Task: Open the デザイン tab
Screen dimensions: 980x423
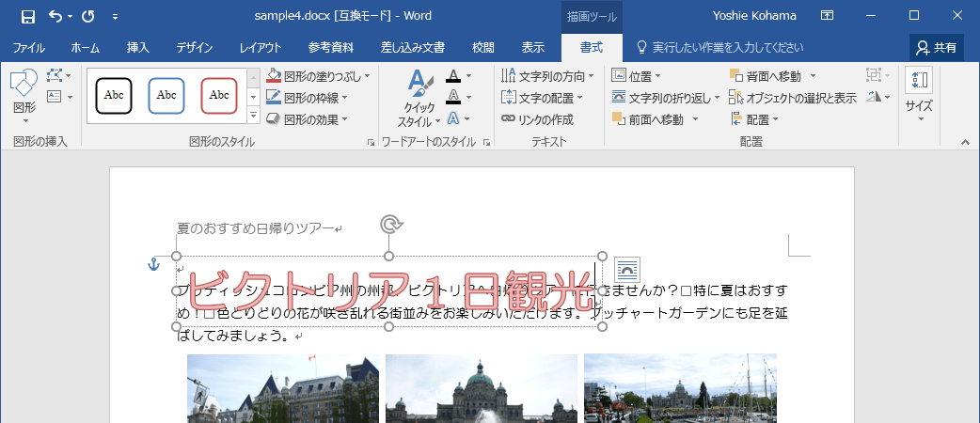Action: (x=194, y=48)
